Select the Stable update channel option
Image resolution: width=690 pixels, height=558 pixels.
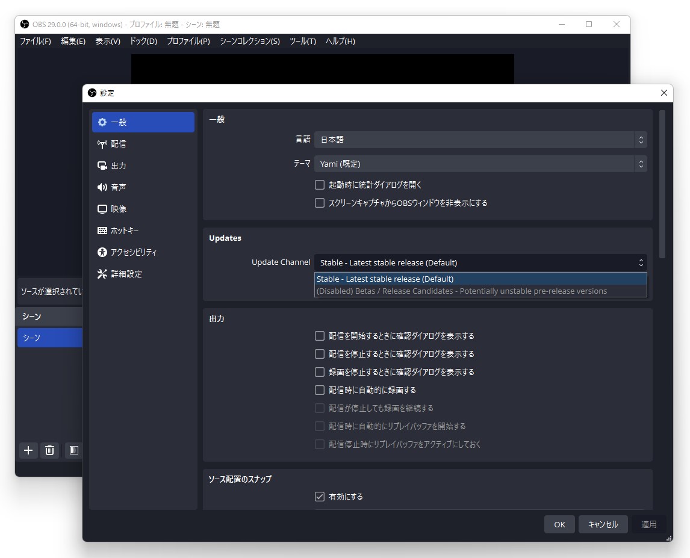[421, 279]
